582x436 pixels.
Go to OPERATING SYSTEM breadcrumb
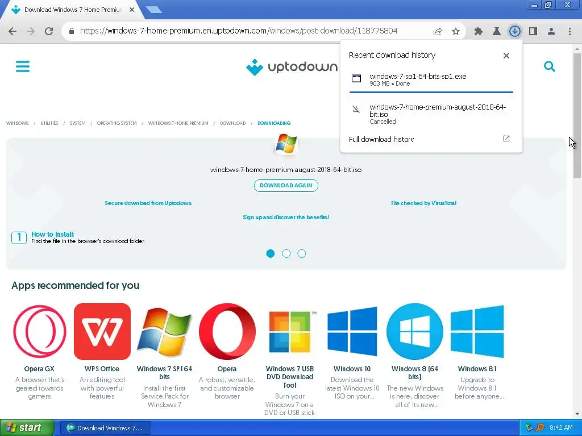(117, 123)
